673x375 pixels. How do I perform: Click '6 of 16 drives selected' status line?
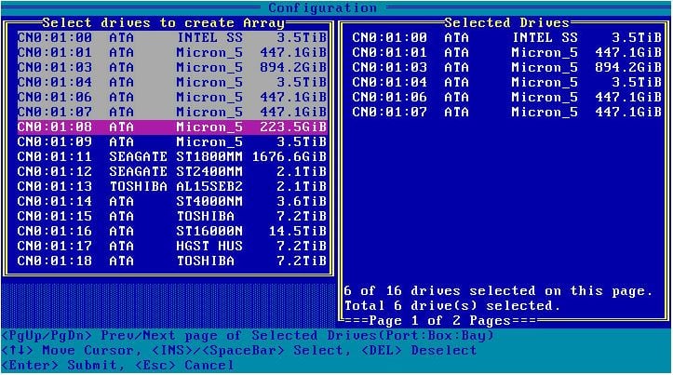tap(498, 291)
